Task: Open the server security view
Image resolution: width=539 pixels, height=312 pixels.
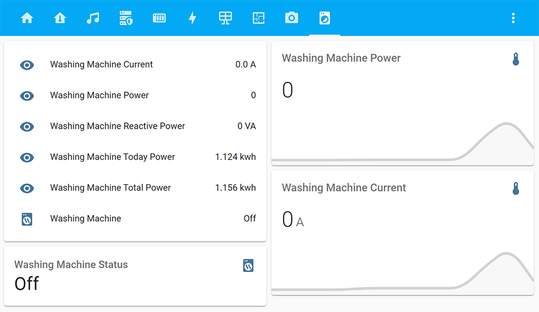Action: [x=126, y=17]
